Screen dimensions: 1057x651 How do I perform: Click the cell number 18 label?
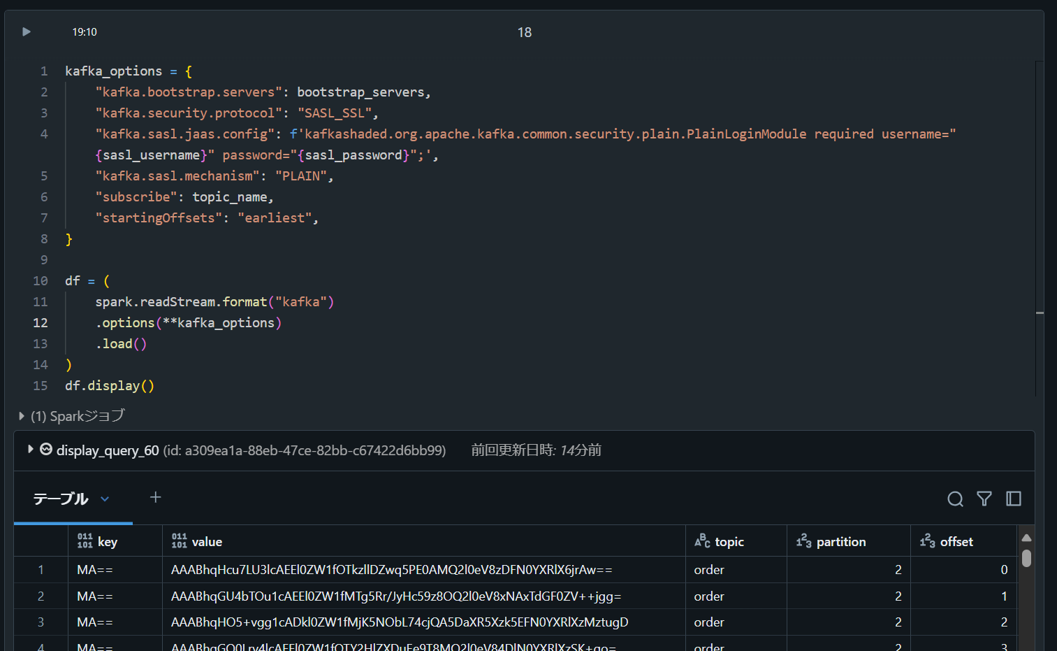point(525,32)
